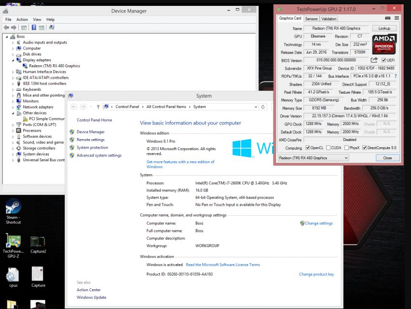Click Control Panel in the System breadcrumb

click(x=127, y=107)
